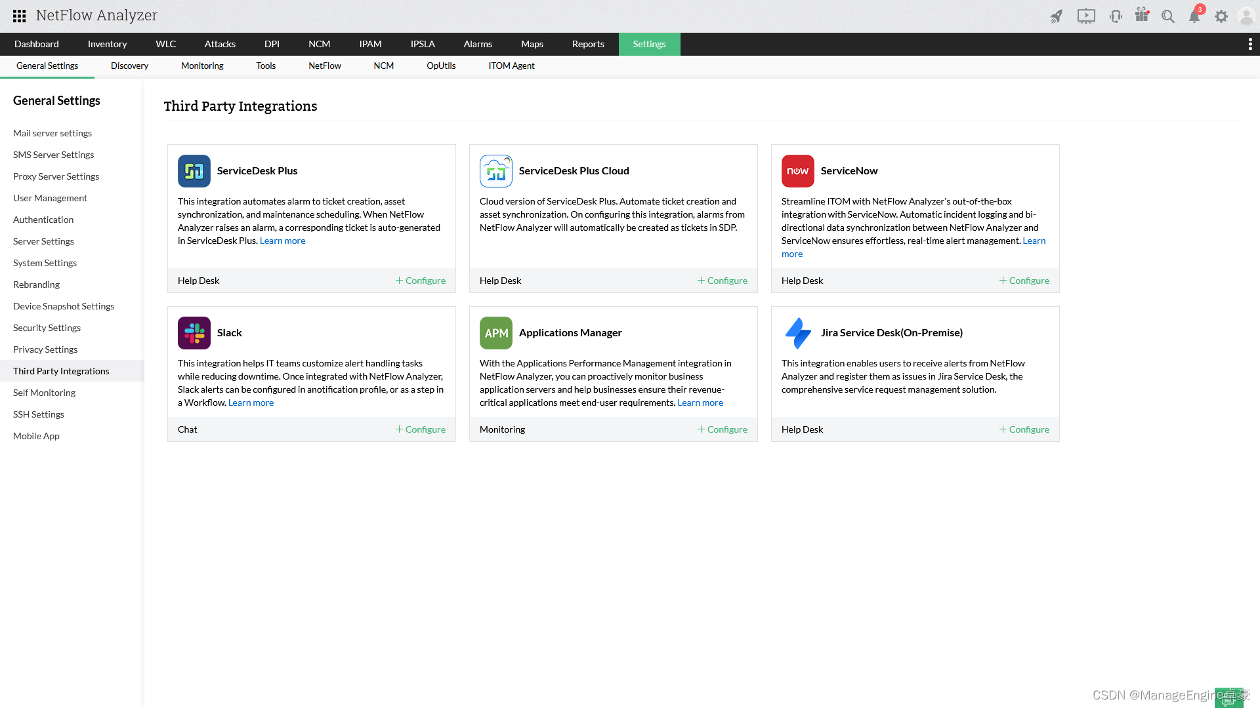Viewport: 1260px width, 708px height.
Task: Open Proxy Server Settings
Action: click(56, 176)
